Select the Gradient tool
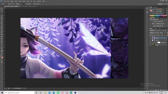Image resolution: width=168 pixels, height=94 pixels. coord(2,34)
